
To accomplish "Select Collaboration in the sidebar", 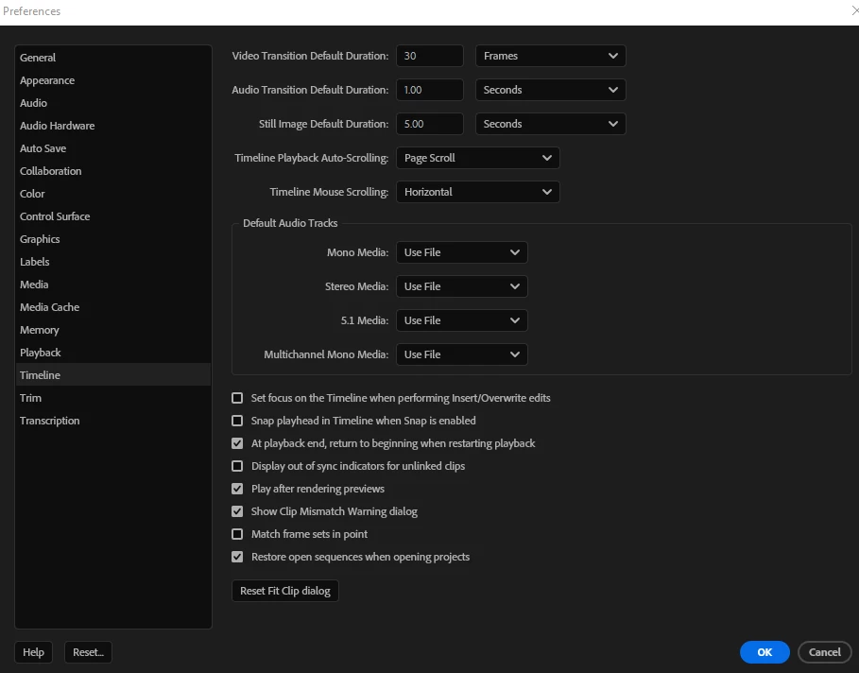I will pos(112,171).
